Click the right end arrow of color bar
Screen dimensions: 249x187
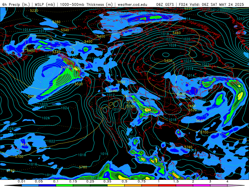pos(236,185)
